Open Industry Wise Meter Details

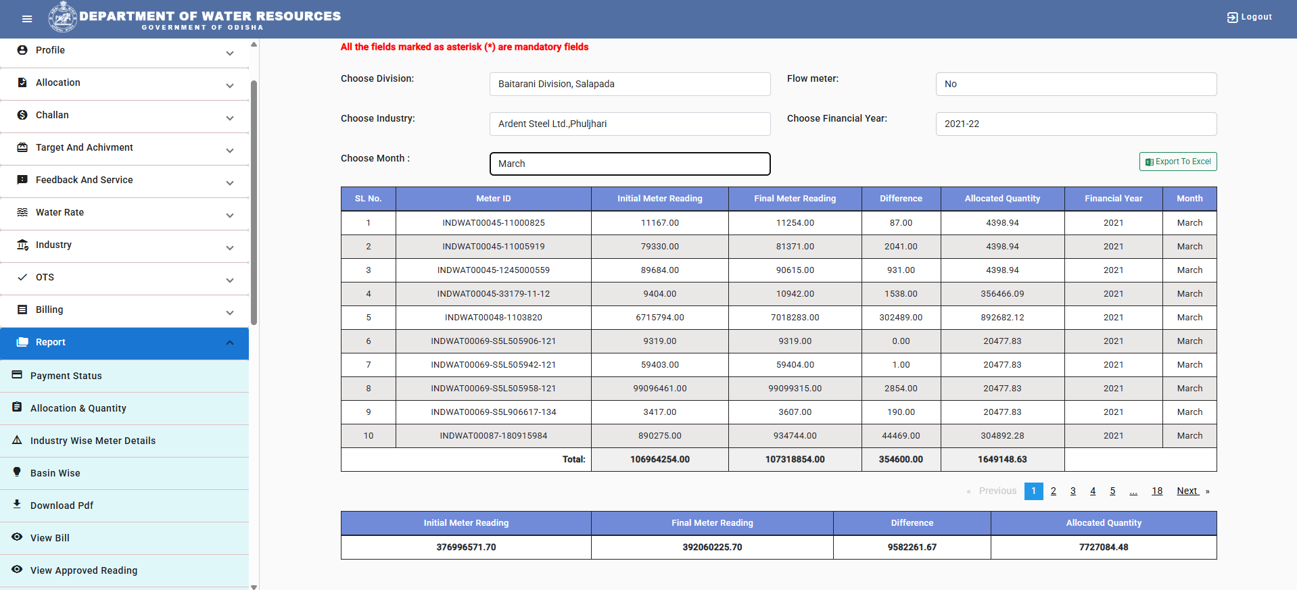click(124, 441)
